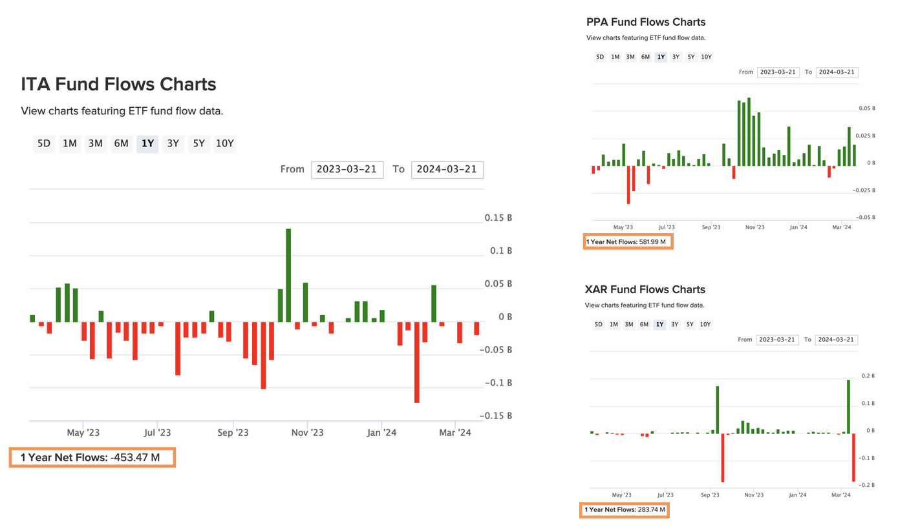Image resolution: width=909 pixels, height=532 pixels.
Task: Click the PPA From date input
Action: point(778,72)
